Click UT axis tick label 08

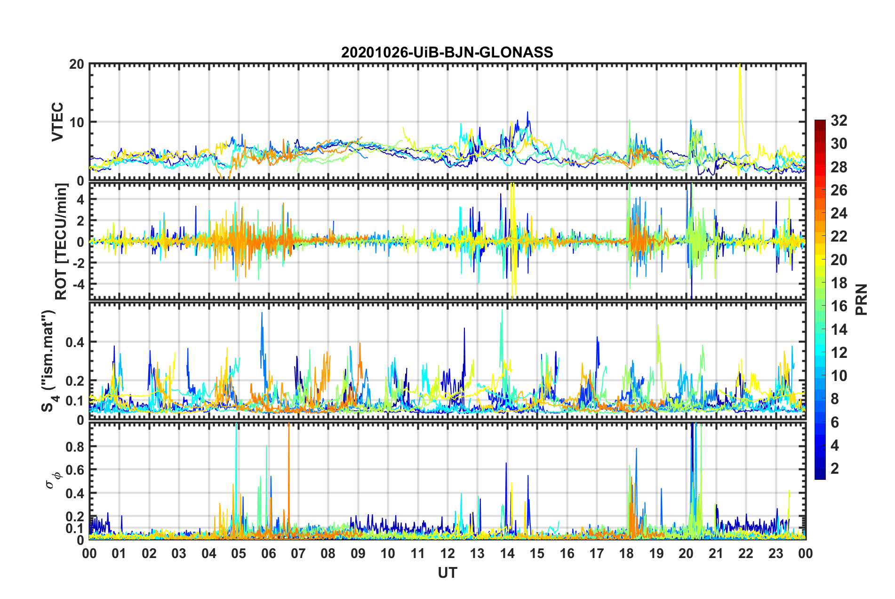click(x=328, y=554)
